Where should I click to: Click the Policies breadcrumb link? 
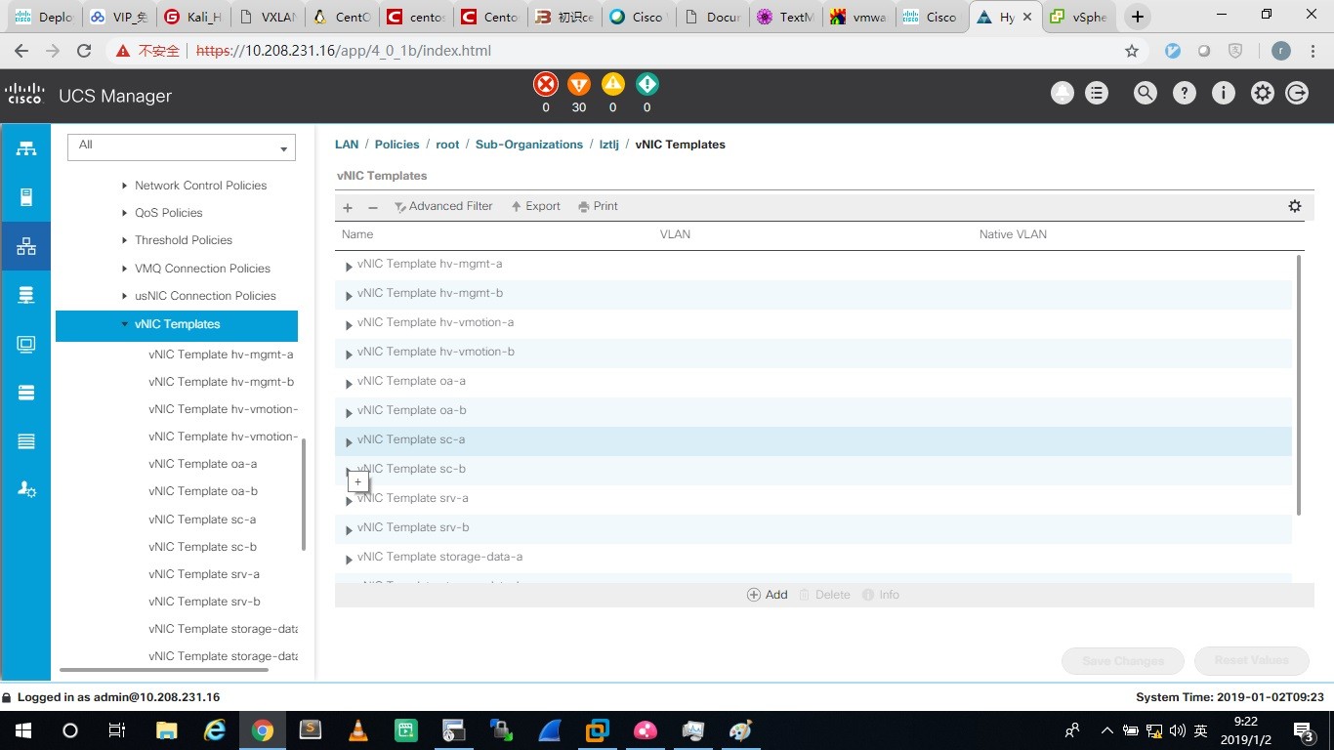(x=397, y=145)
